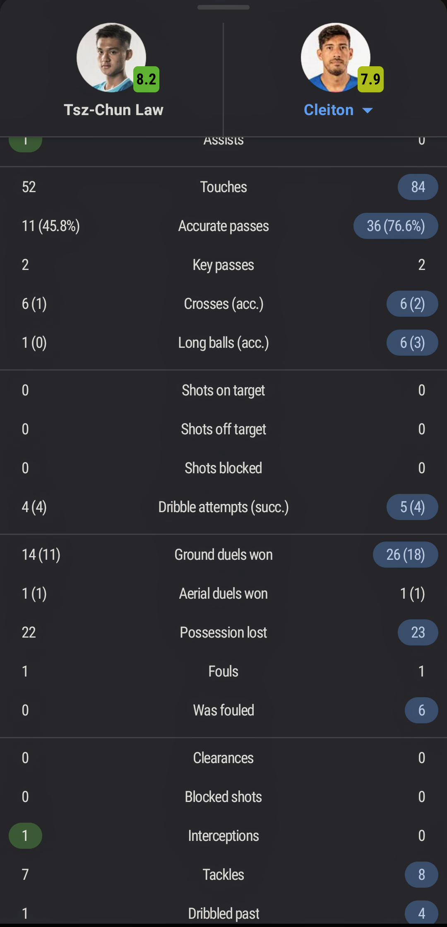Tap the Cleiton player name

[x=329, y=110]
